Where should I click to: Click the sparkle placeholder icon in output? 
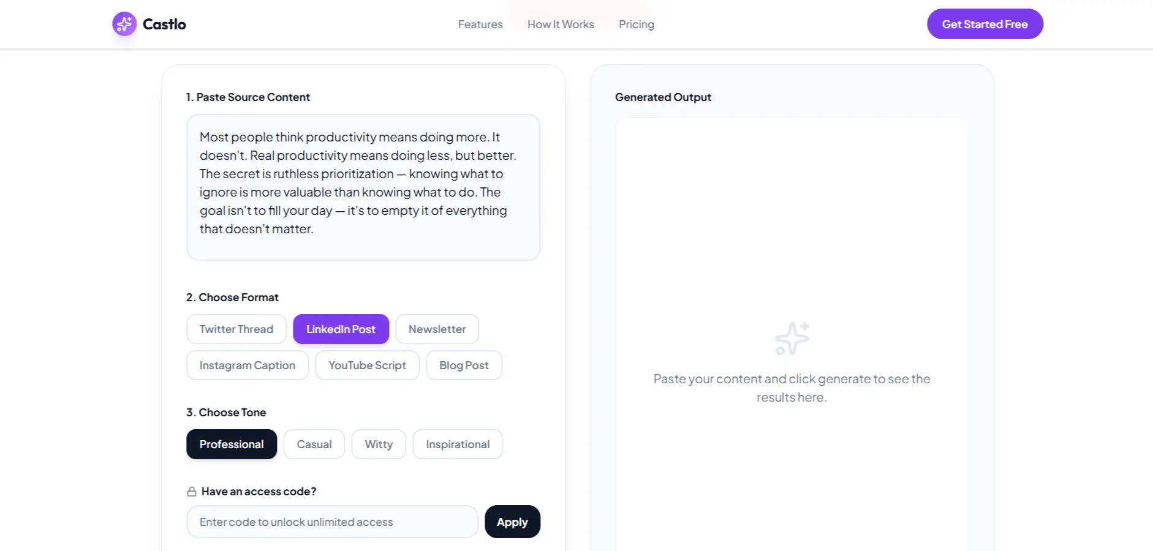point(792,339)
